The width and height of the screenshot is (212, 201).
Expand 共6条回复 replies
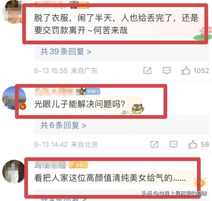tap(63, 125)
